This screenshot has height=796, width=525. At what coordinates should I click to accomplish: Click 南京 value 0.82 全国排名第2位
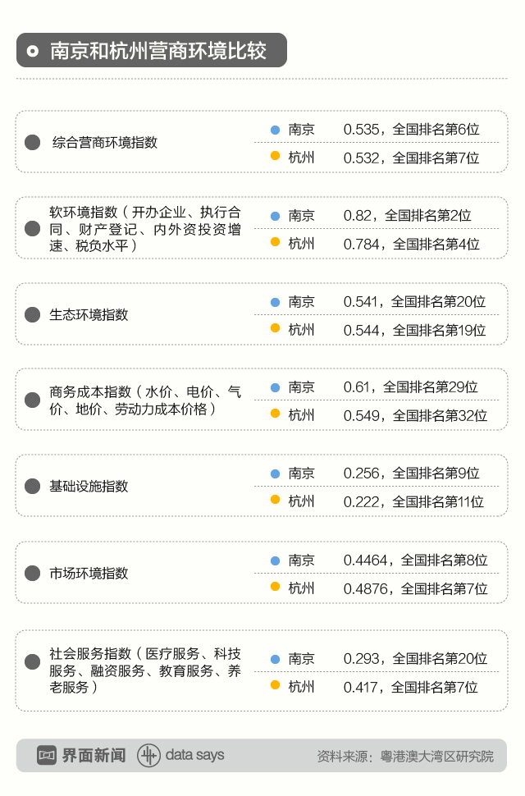[408, 216]
